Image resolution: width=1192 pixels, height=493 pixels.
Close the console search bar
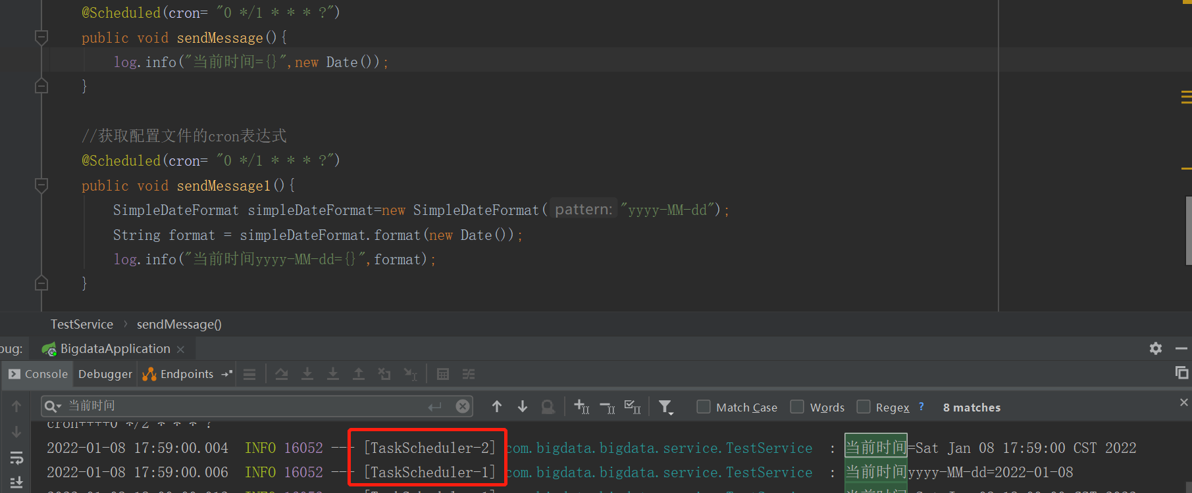(x=1184, y=402)
